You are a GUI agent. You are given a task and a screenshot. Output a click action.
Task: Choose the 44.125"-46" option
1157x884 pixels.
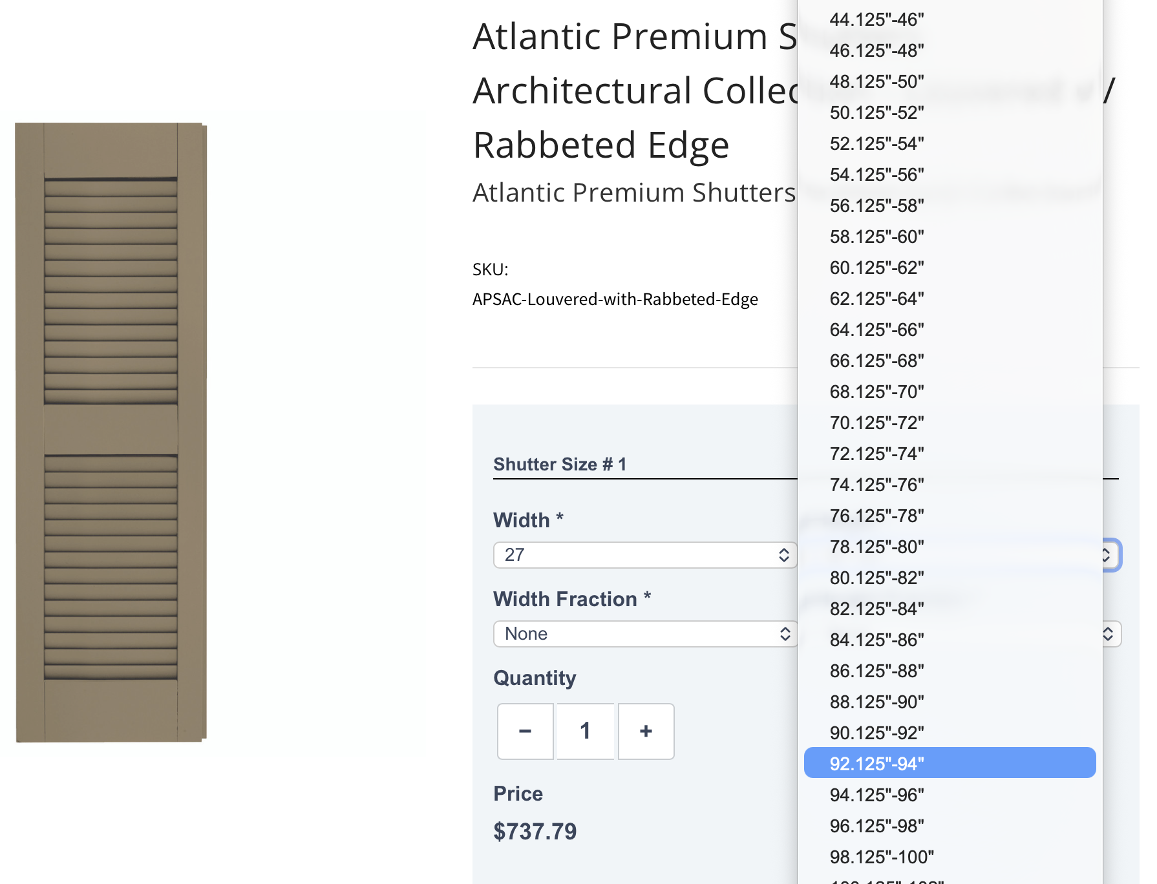pos(950,19)
